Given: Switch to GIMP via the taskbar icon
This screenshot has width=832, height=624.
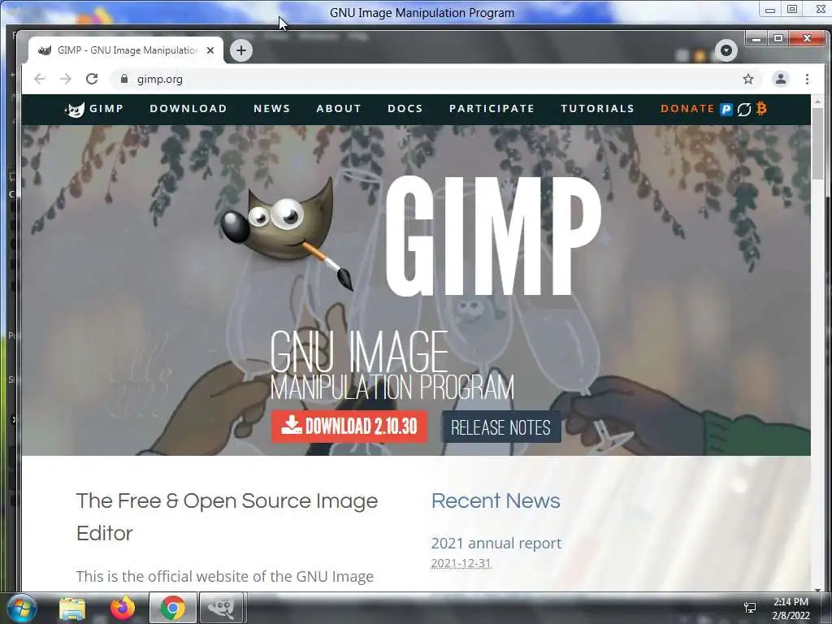Looking at the screenshot, I should point(221,608).
